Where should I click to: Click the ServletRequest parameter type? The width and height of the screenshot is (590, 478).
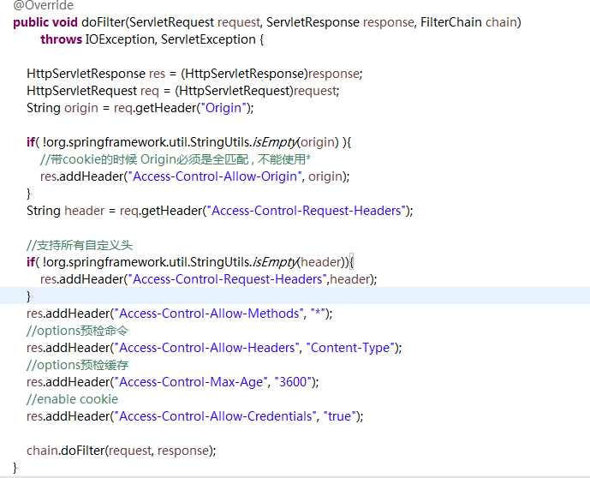pos(172,22)
